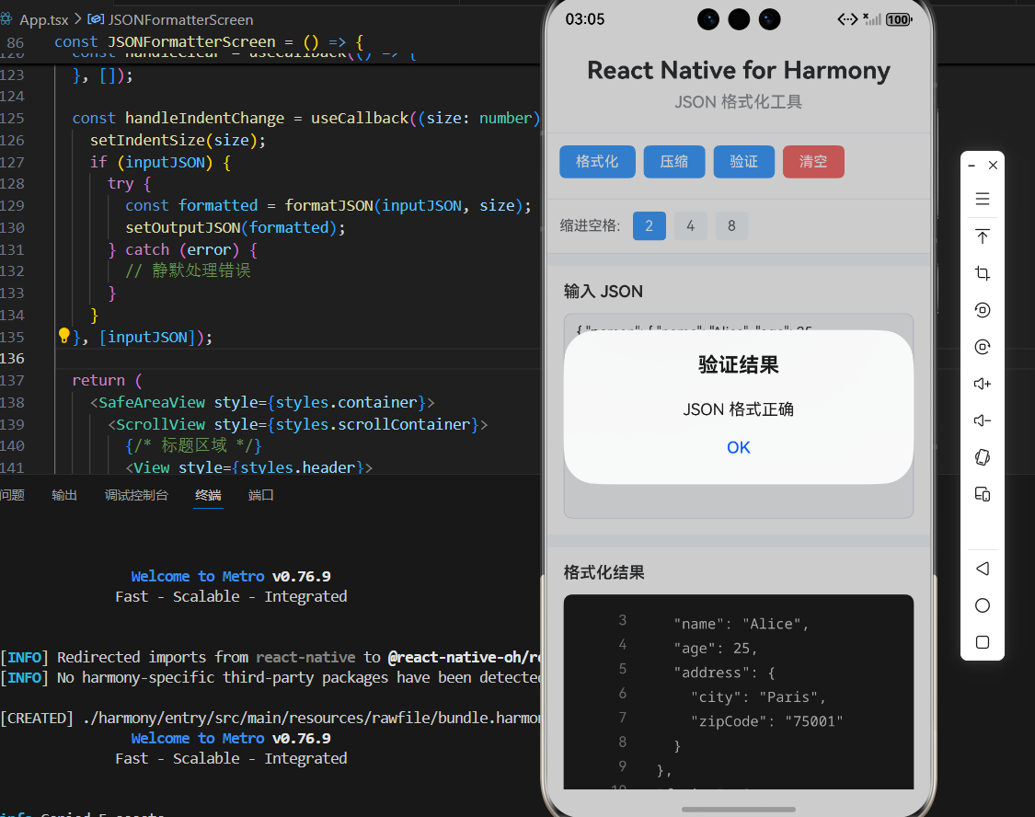Click the '// 静默处理错误' comment
Image resolution: width=1035 pixels, height=817 pixels.
click(x=188, y=270)
